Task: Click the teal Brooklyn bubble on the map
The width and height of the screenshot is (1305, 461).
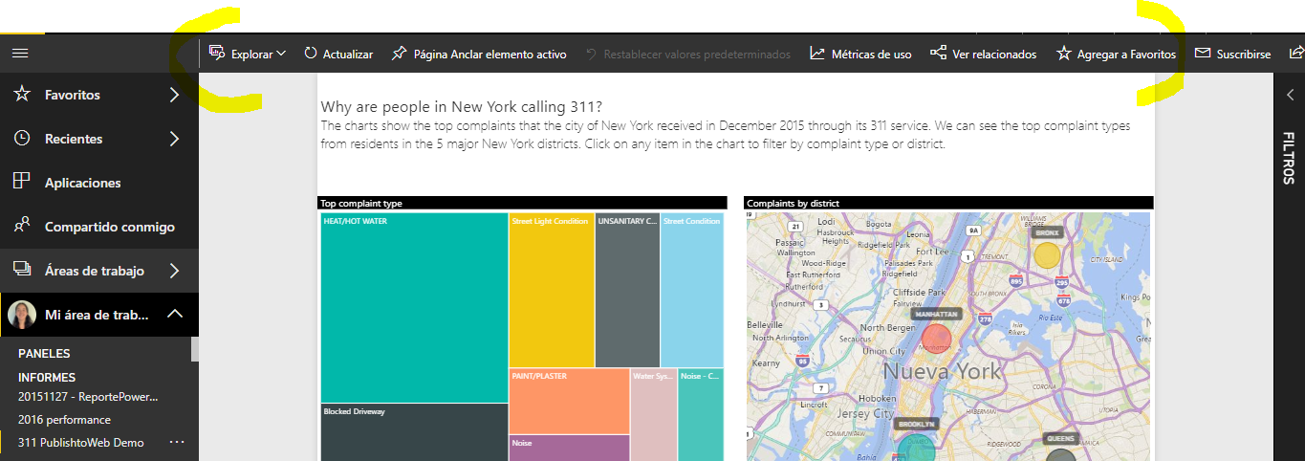Action: tap(917, 449)
